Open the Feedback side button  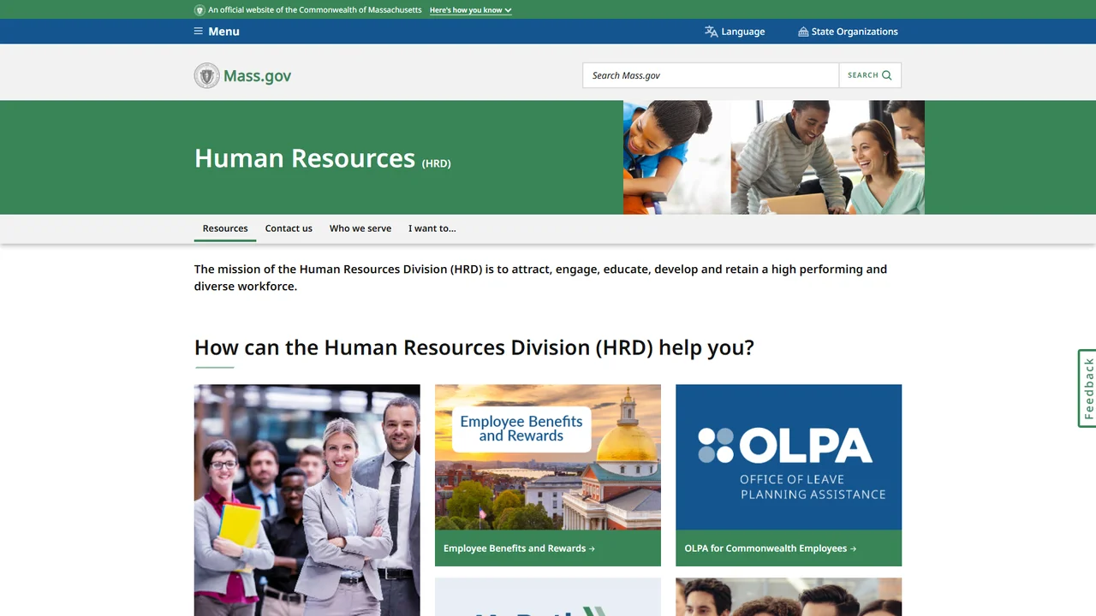click(1087, 388)
